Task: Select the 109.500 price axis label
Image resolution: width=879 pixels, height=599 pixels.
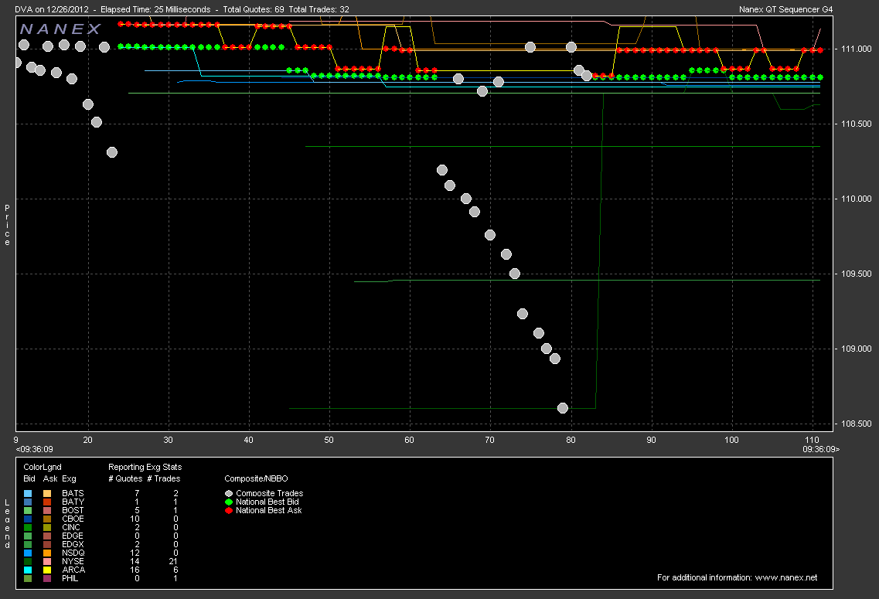Action: point(856,274)
